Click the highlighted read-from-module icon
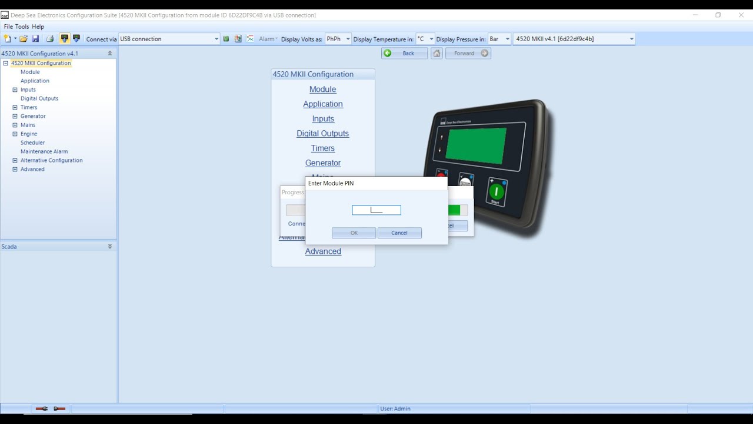Image resolution: width=753 pixels, height=424 pixels. coord(65,39)
